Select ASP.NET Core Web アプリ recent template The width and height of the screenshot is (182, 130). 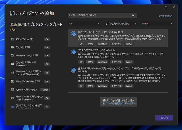(x=30, y=82)
